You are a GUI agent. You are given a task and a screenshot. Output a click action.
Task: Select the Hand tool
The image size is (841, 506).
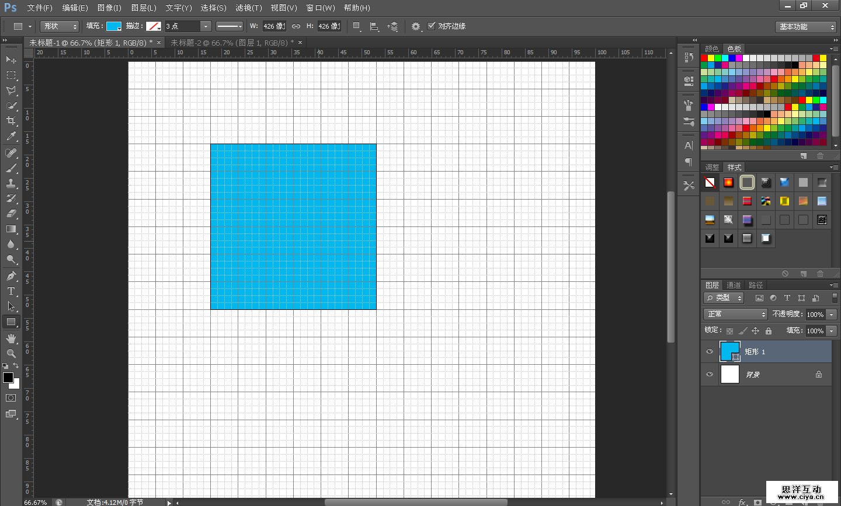[x=11, y=339]
